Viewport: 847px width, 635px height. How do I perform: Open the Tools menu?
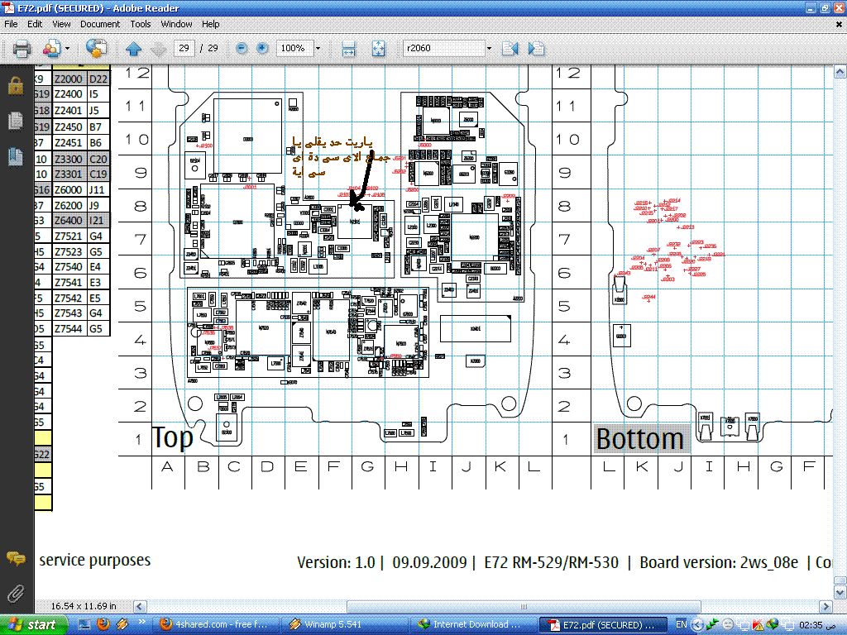click(x=140, y=24)
